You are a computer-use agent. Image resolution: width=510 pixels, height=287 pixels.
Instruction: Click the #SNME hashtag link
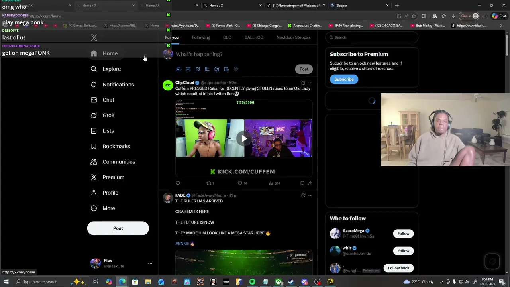click(182, 244)
